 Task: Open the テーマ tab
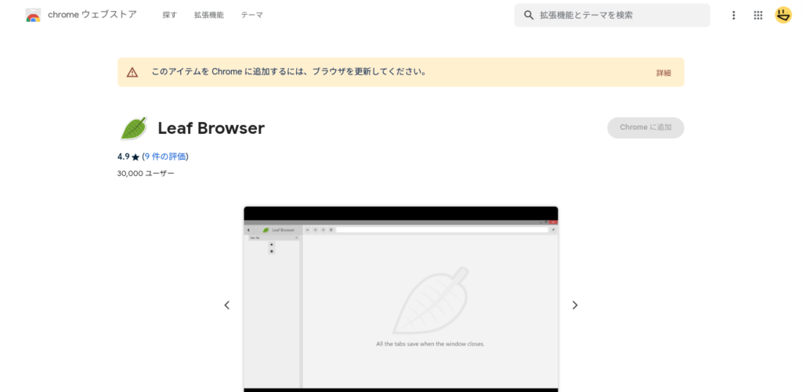click(x=251, y=15)
